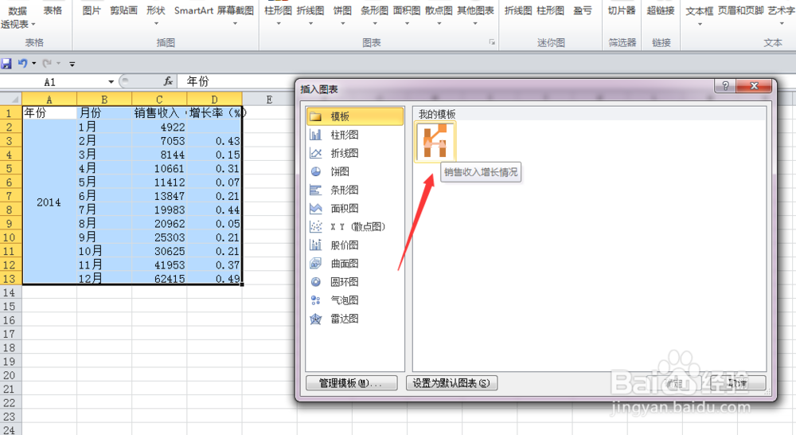Select the 曲面图 chart type

pos(355,263)
